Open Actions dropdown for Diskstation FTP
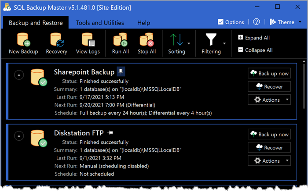 269,161
